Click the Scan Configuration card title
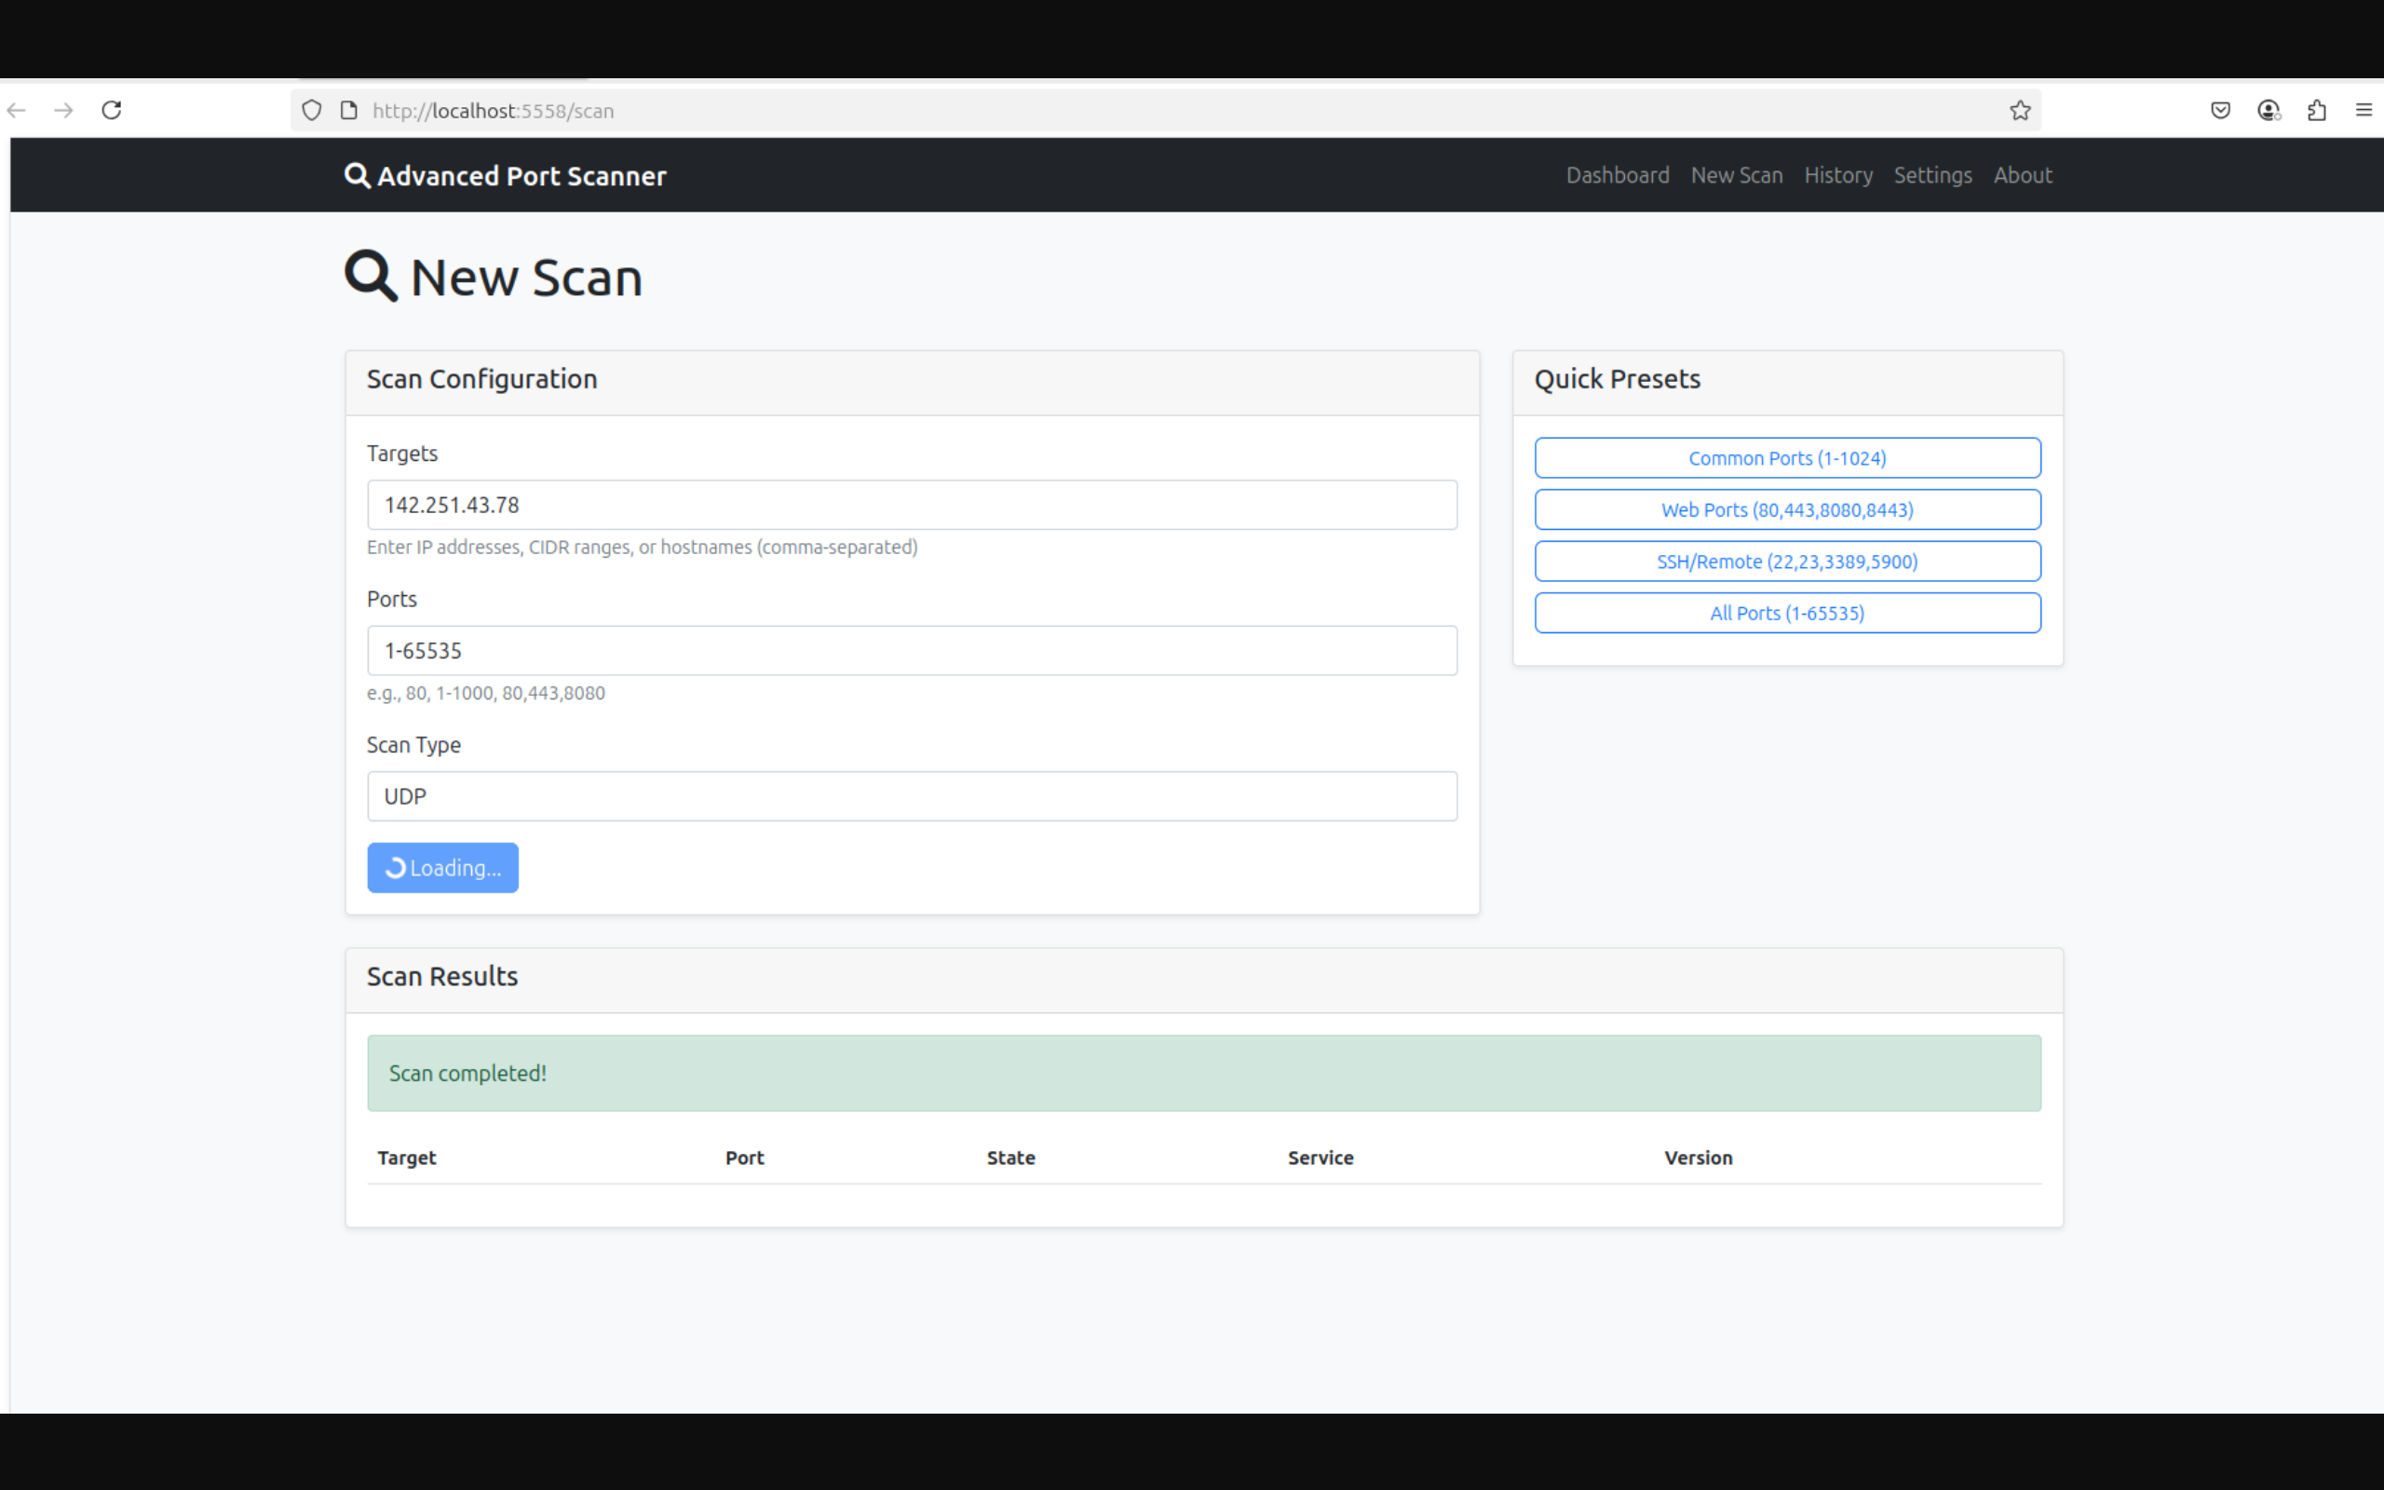This screenshot has height=1490, width=2384. pos(481,379)
